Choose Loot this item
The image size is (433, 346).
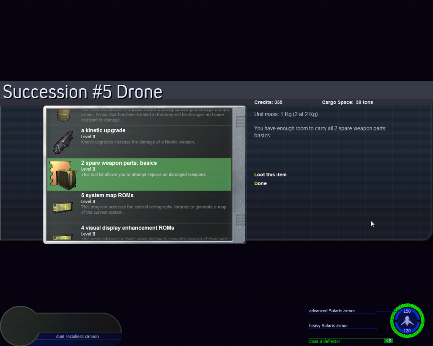[x=270, y=174]
